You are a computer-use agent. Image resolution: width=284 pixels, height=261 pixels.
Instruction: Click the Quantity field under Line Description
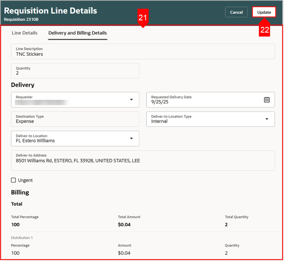pos(75,71)
